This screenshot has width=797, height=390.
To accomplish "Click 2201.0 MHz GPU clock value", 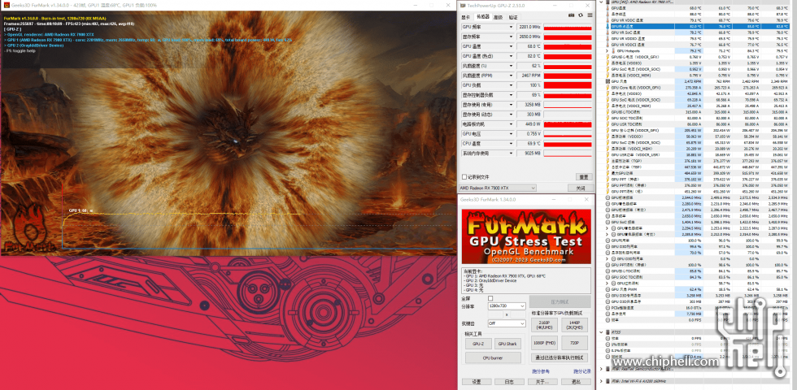I will click(x=529, y=27).
